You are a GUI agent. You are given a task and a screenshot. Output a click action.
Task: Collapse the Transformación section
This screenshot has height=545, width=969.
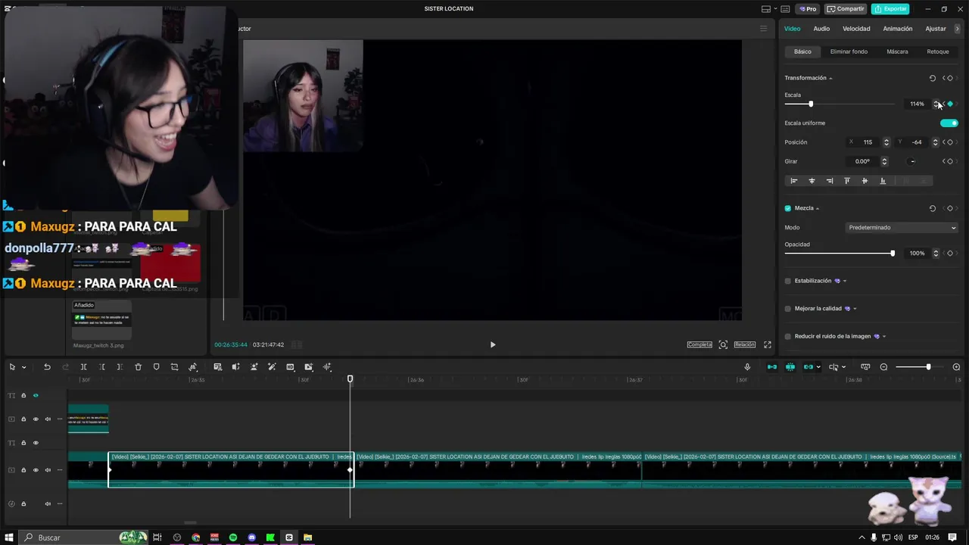[830, 78]
